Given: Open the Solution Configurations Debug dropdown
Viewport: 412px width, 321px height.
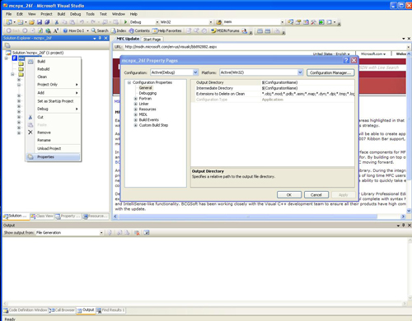Looking at the screenshot, I should pyautogui.click(x=144, y=22).
